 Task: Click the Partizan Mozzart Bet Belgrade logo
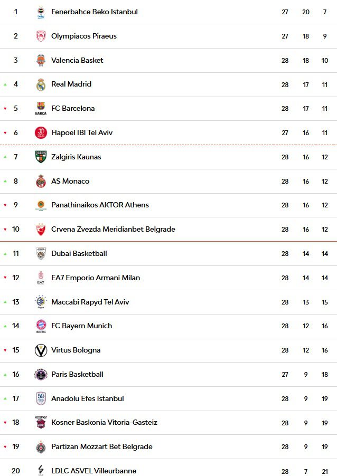point(41,447)
